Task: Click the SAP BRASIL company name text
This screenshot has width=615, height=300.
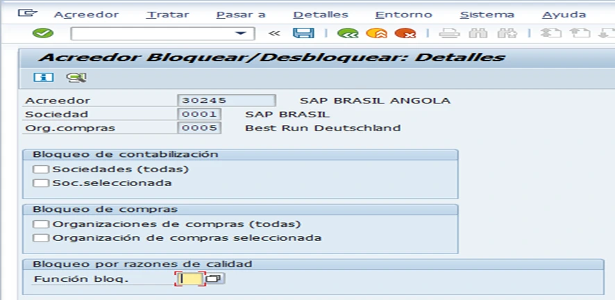Action: click(287, 115)
